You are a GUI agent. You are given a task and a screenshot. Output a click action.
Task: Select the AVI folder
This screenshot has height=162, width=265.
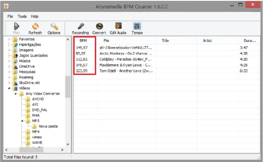click(x=35, y=104)
